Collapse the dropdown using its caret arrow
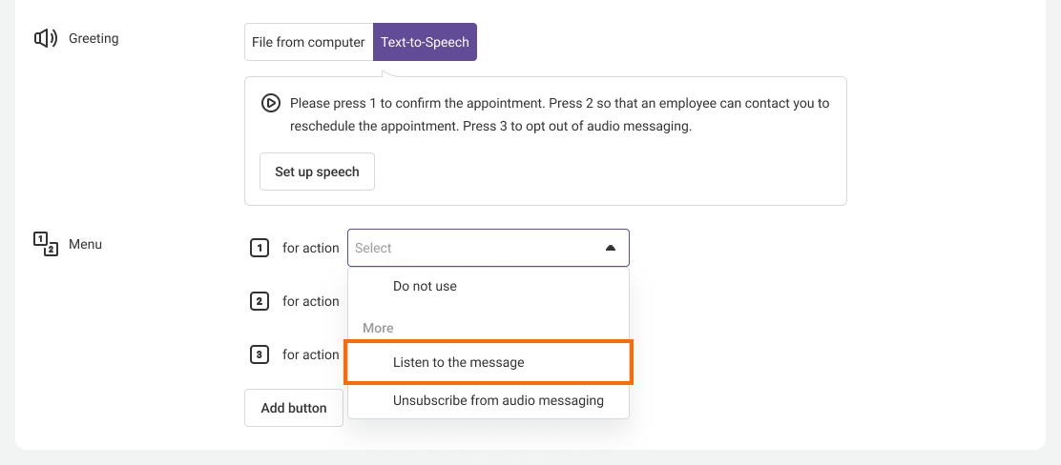The width and height of the screenshot is (1061, 465). pos(611,248)
